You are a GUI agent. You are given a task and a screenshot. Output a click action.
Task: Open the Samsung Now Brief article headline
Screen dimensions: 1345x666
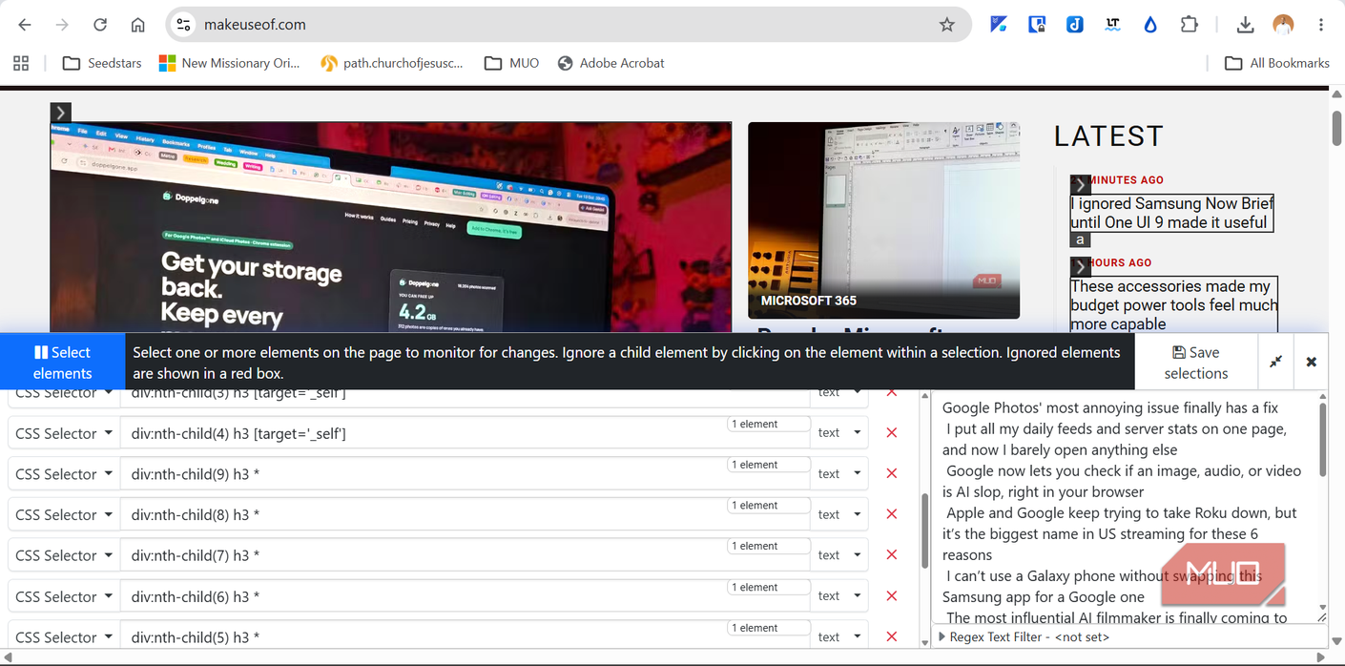click(1171, 213)
